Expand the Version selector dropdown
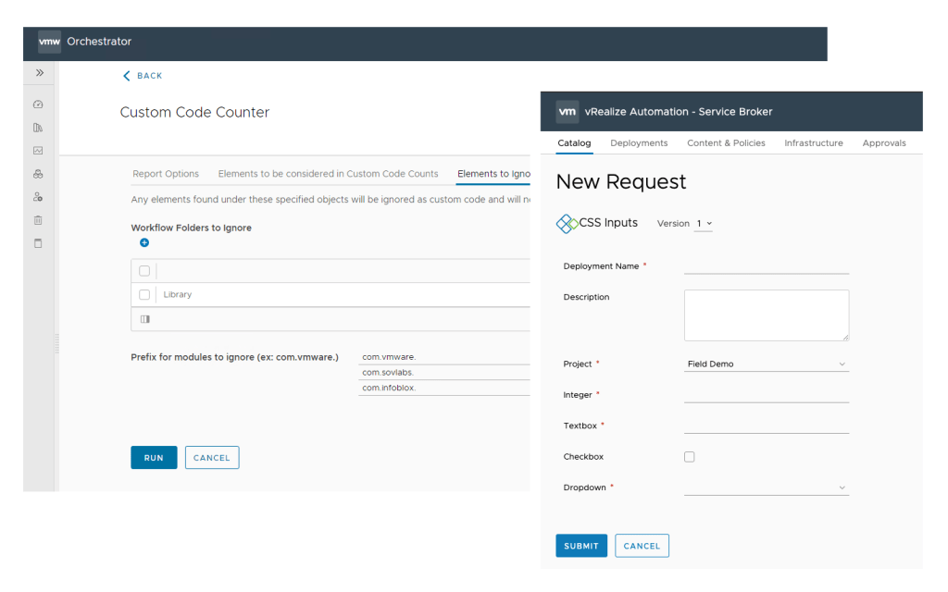 click(x=704, y=224)
